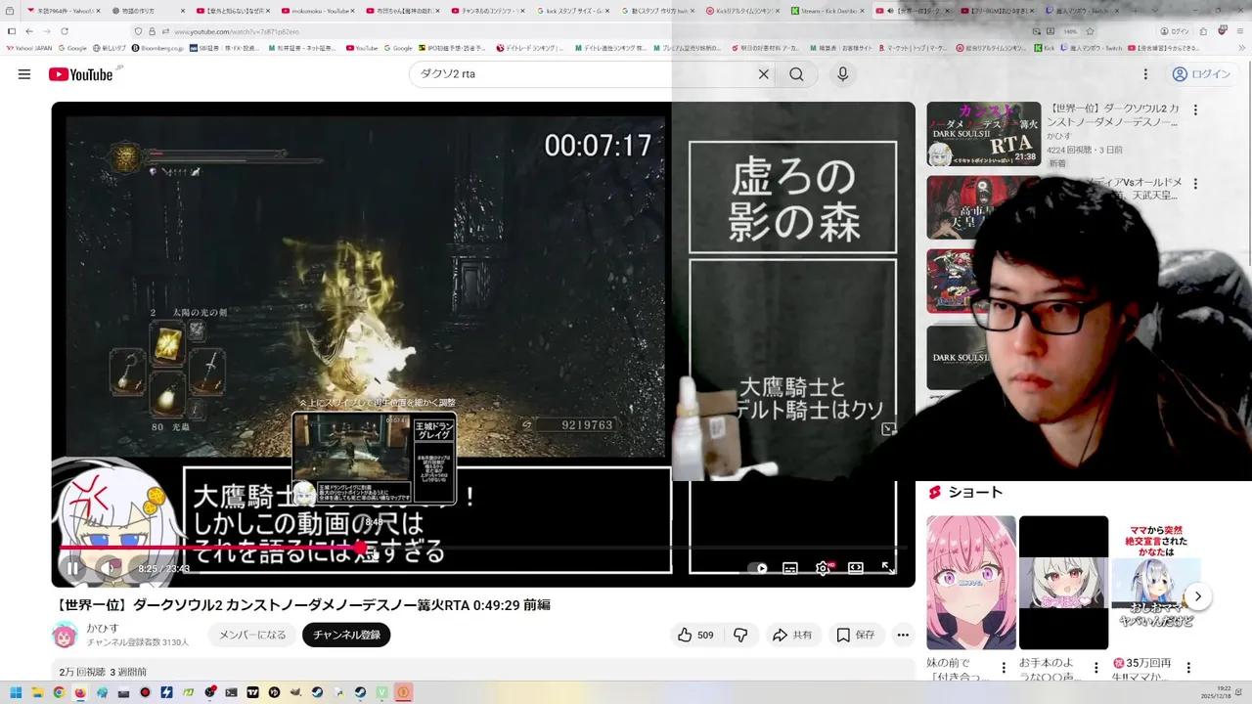Open the かひす channel name link
Image resolution: width=1252 pixels, height=704 pixels.
(103, 628)
